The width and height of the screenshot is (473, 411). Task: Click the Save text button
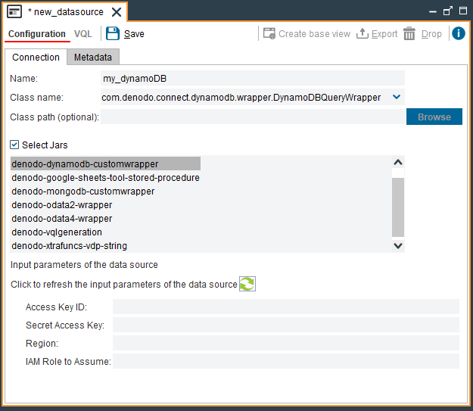click(134, 34)
